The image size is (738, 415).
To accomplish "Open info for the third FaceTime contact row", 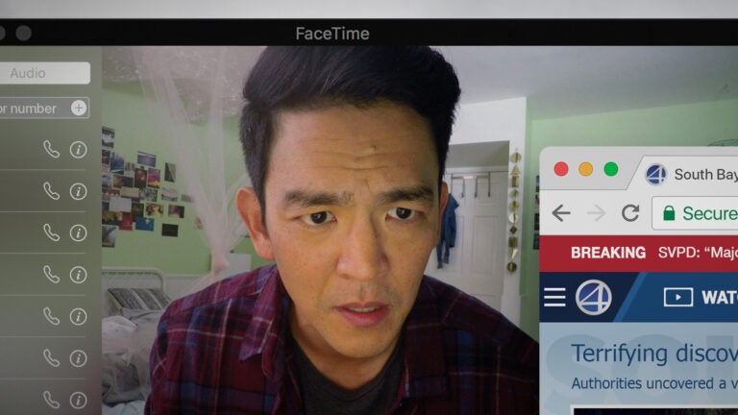I will (78, 232).
